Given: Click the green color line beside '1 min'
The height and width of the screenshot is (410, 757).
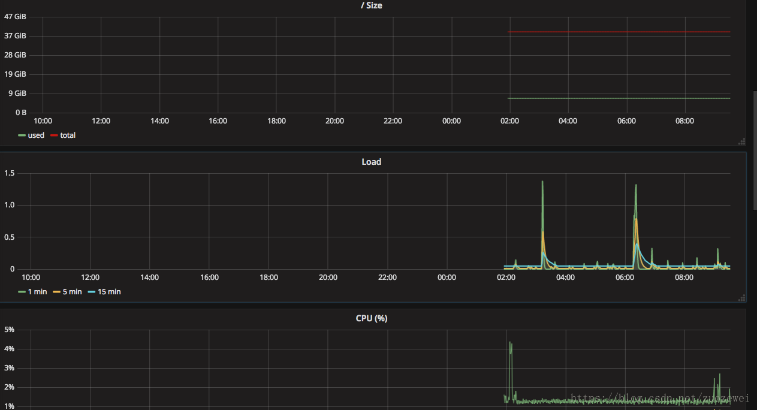Looking at the screenshot, I should tap(22, 292).
